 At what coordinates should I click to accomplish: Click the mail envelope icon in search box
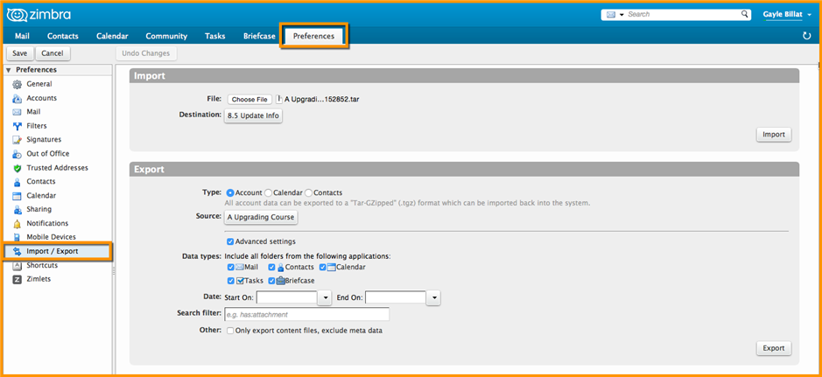[611, 15]
